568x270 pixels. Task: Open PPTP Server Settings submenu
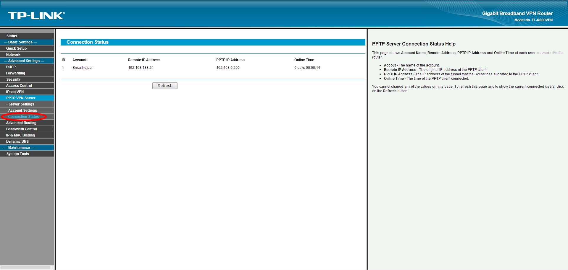pos(27,104)
